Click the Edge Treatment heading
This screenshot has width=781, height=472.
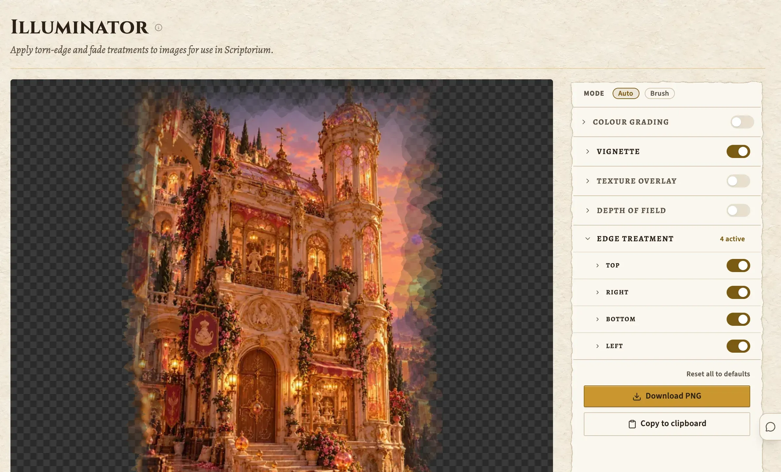(x=635, y=239)
